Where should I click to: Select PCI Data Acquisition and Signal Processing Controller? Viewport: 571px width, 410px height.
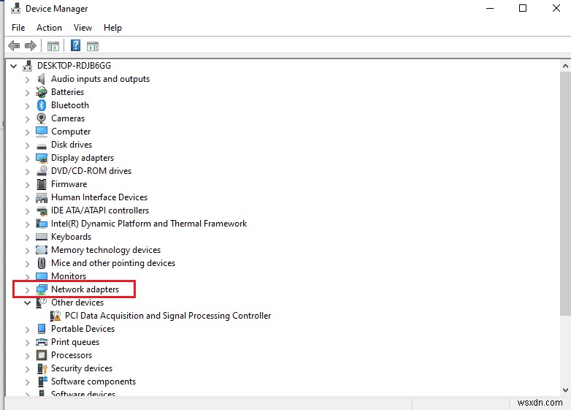[168, 316]
